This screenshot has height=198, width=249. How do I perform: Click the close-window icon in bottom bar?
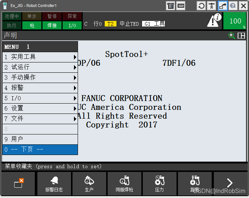(x=18, y=184)
